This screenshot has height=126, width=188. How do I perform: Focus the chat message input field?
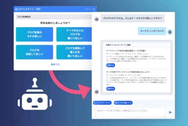130,112
